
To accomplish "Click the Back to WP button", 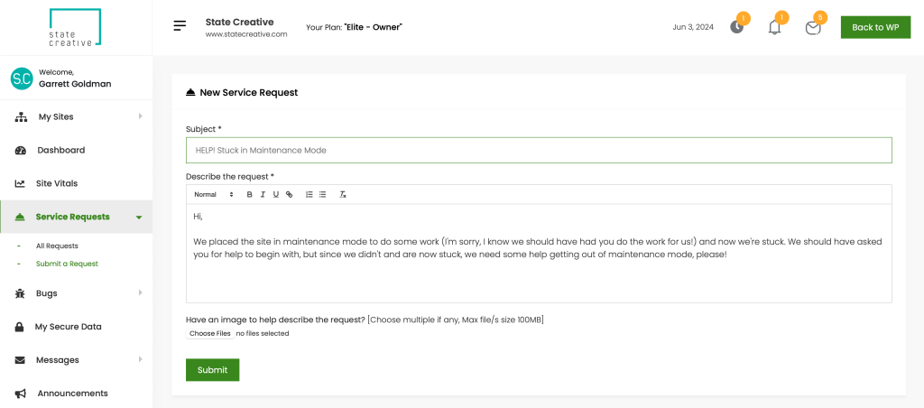I will [875, 27].
